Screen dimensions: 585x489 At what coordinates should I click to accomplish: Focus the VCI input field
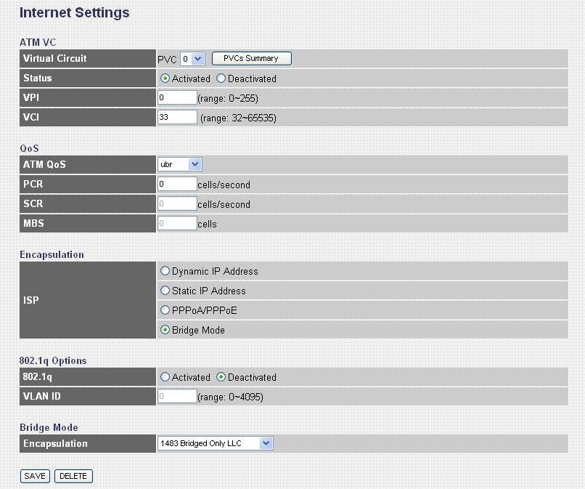[x=177, y=117]
